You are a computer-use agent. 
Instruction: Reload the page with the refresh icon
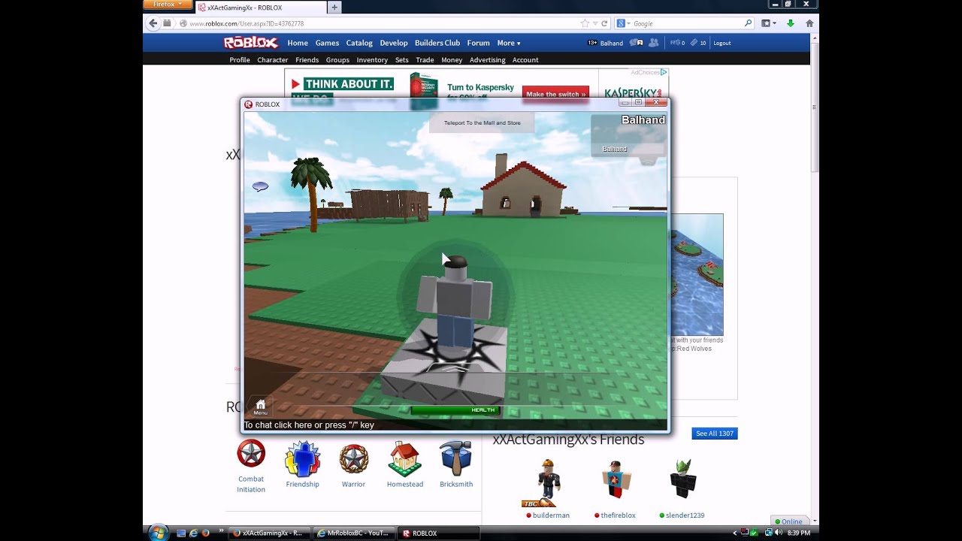604,23
